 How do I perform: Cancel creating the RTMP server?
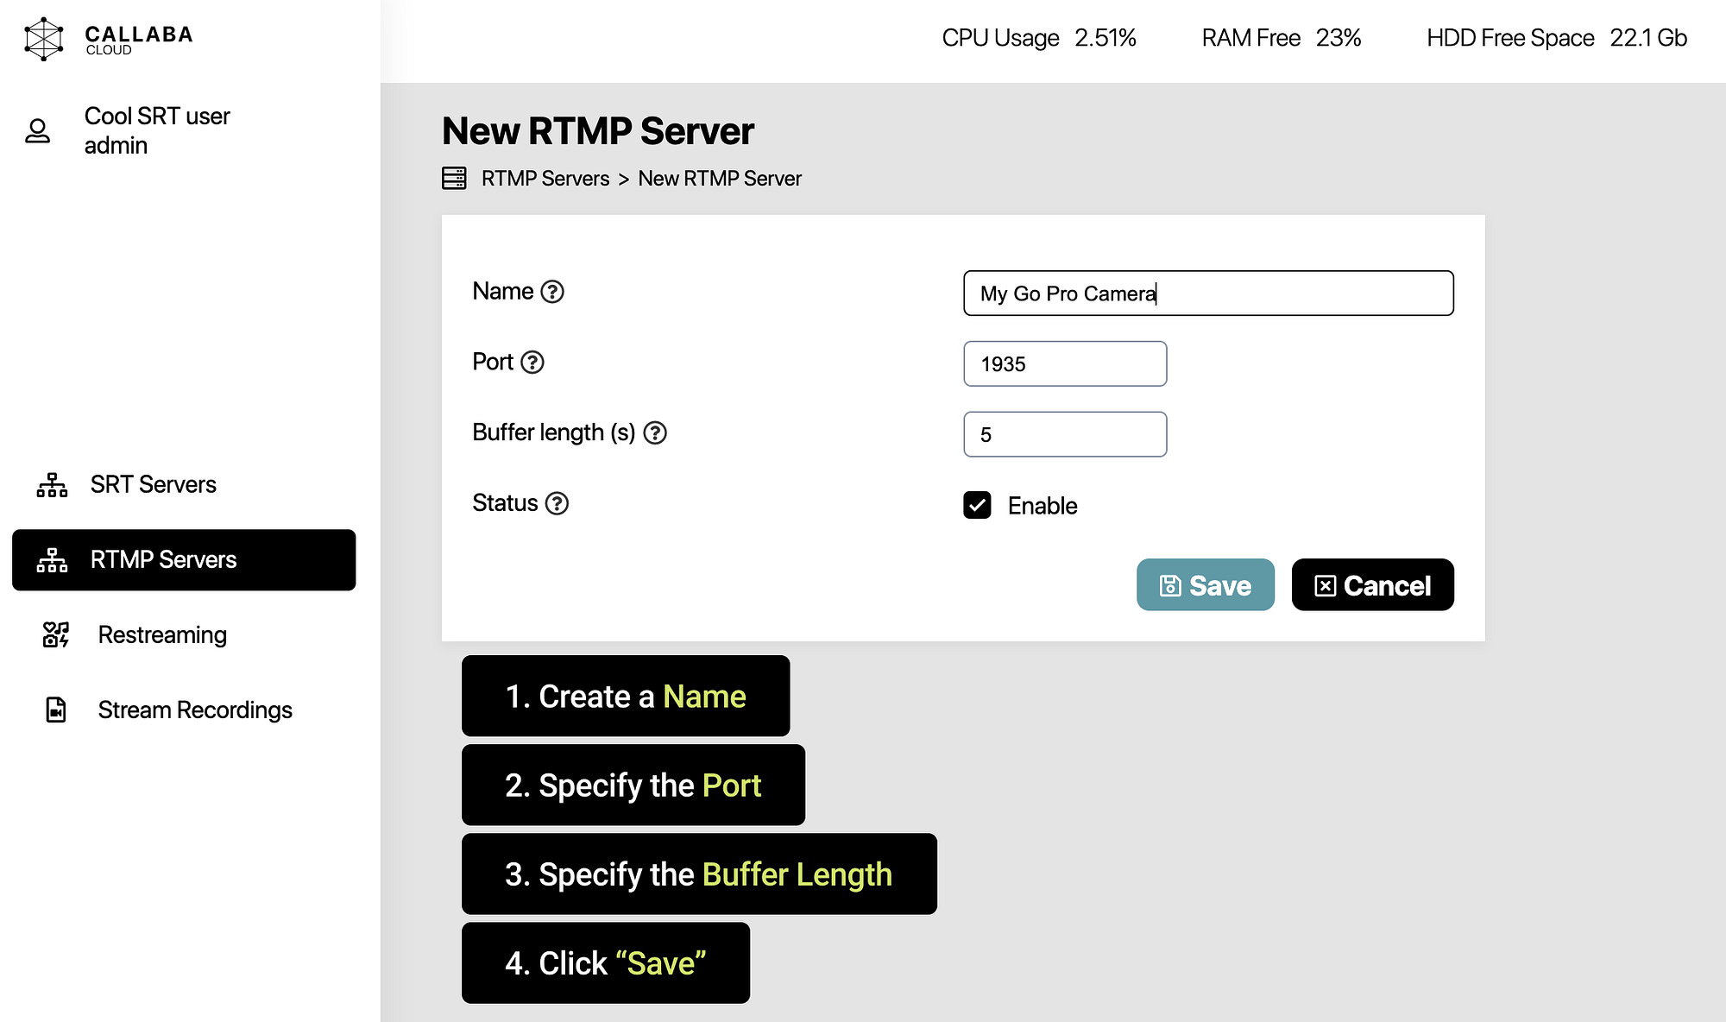coord(1372,584)
